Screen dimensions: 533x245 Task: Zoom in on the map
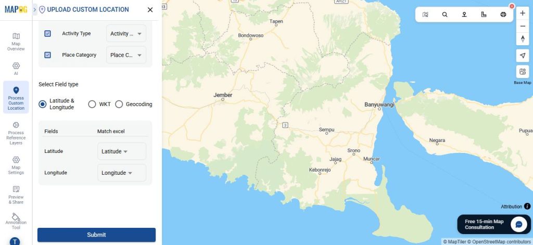coord(523,13)
